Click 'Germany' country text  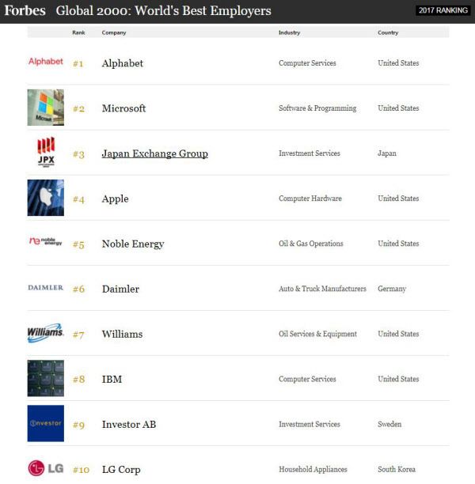pyautogui.click(x=392, y=289)
